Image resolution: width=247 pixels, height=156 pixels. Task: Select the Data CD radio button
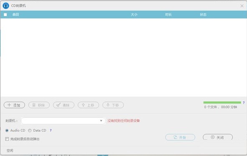point(30,130)
